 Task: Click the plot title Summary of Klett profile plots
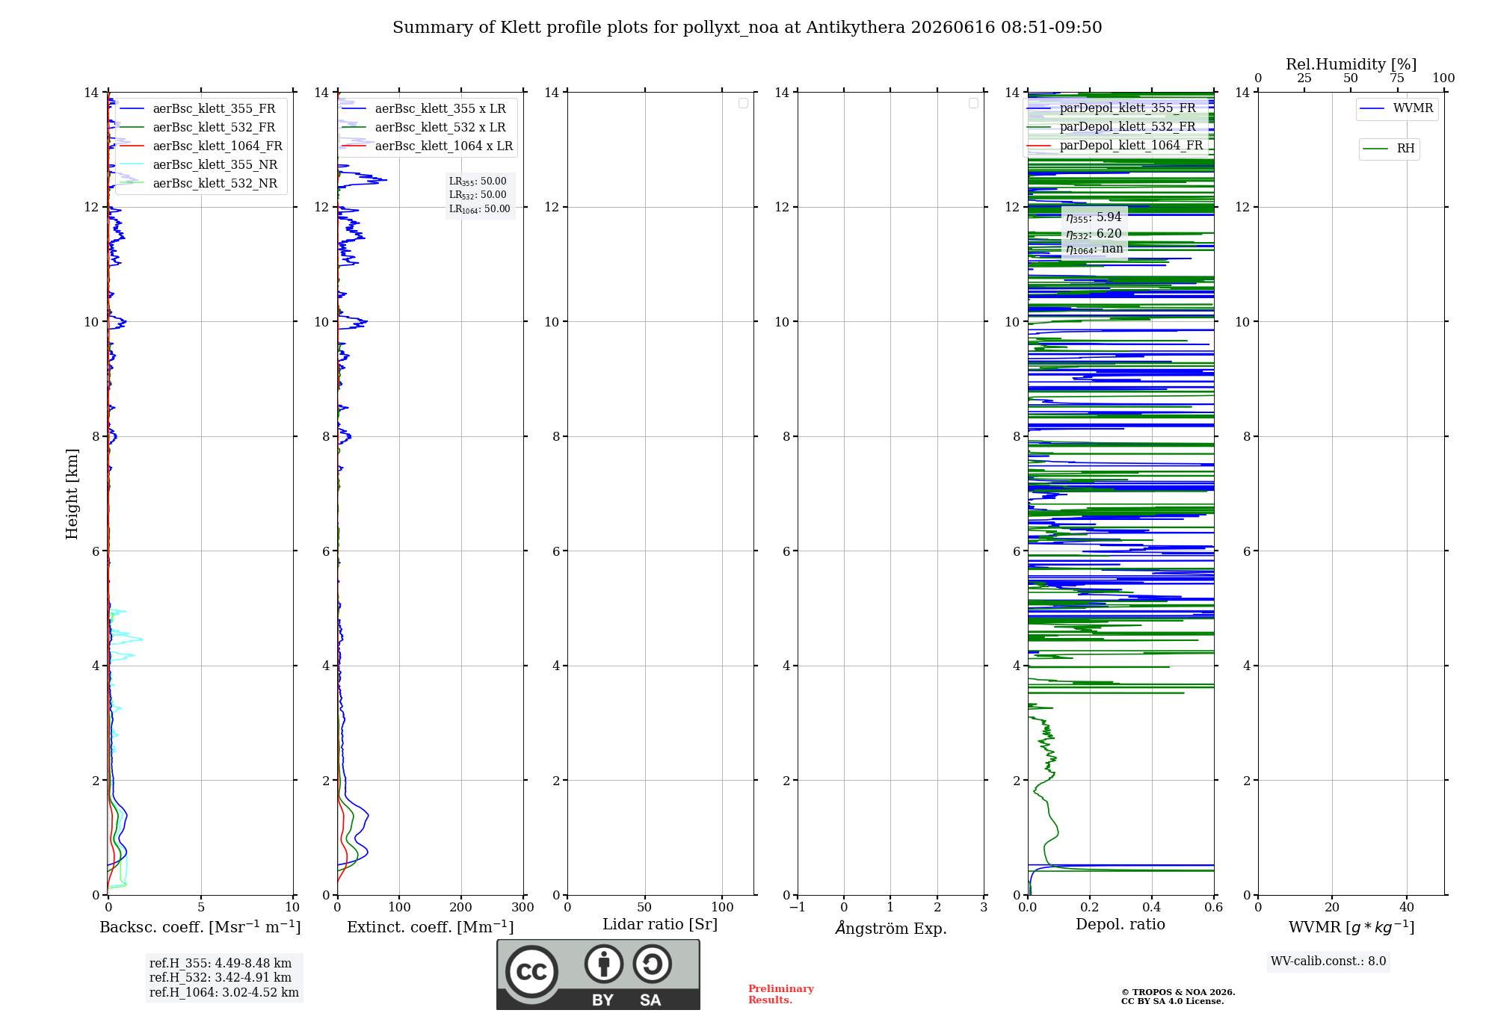[747, 28]
